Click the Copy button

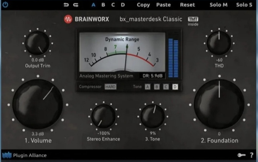tap(143, 5)
